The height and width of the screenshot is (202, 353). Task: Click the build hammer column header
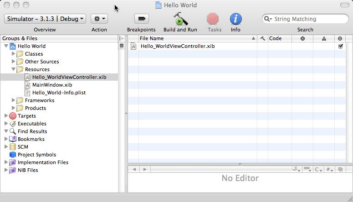262,39
